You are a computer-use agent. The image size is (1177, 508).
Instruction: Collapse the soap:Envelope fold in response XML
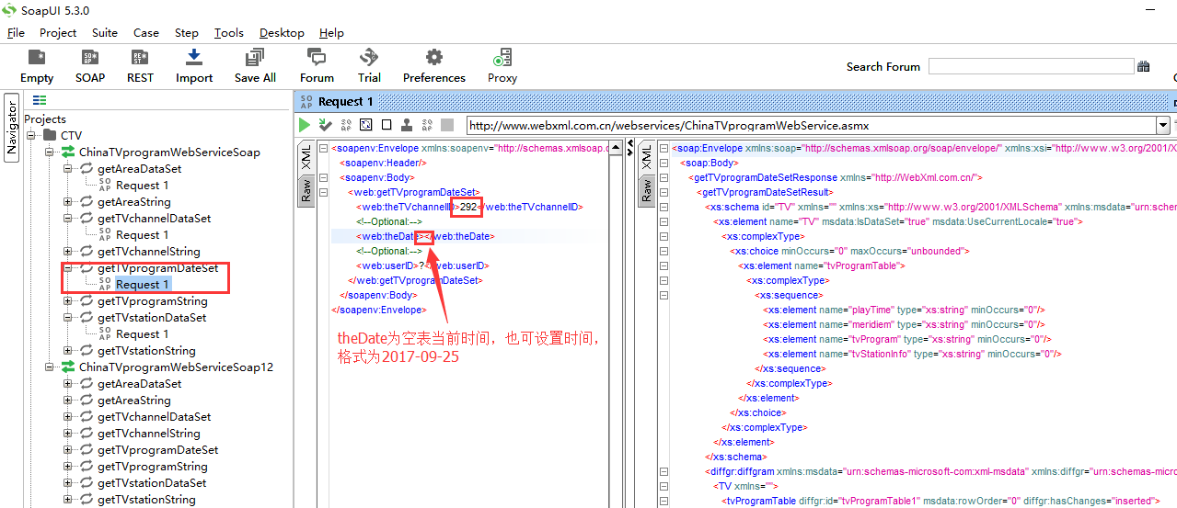pos(664,148)
